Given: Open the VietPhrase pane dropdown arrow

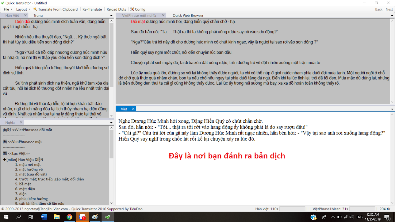Looking at the screenshot, I should (392, 16).
